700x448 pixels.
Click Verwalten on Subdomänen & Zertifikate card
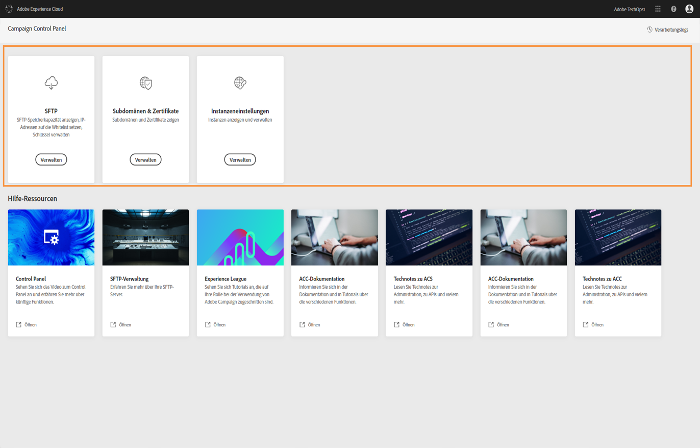(146, 160)
